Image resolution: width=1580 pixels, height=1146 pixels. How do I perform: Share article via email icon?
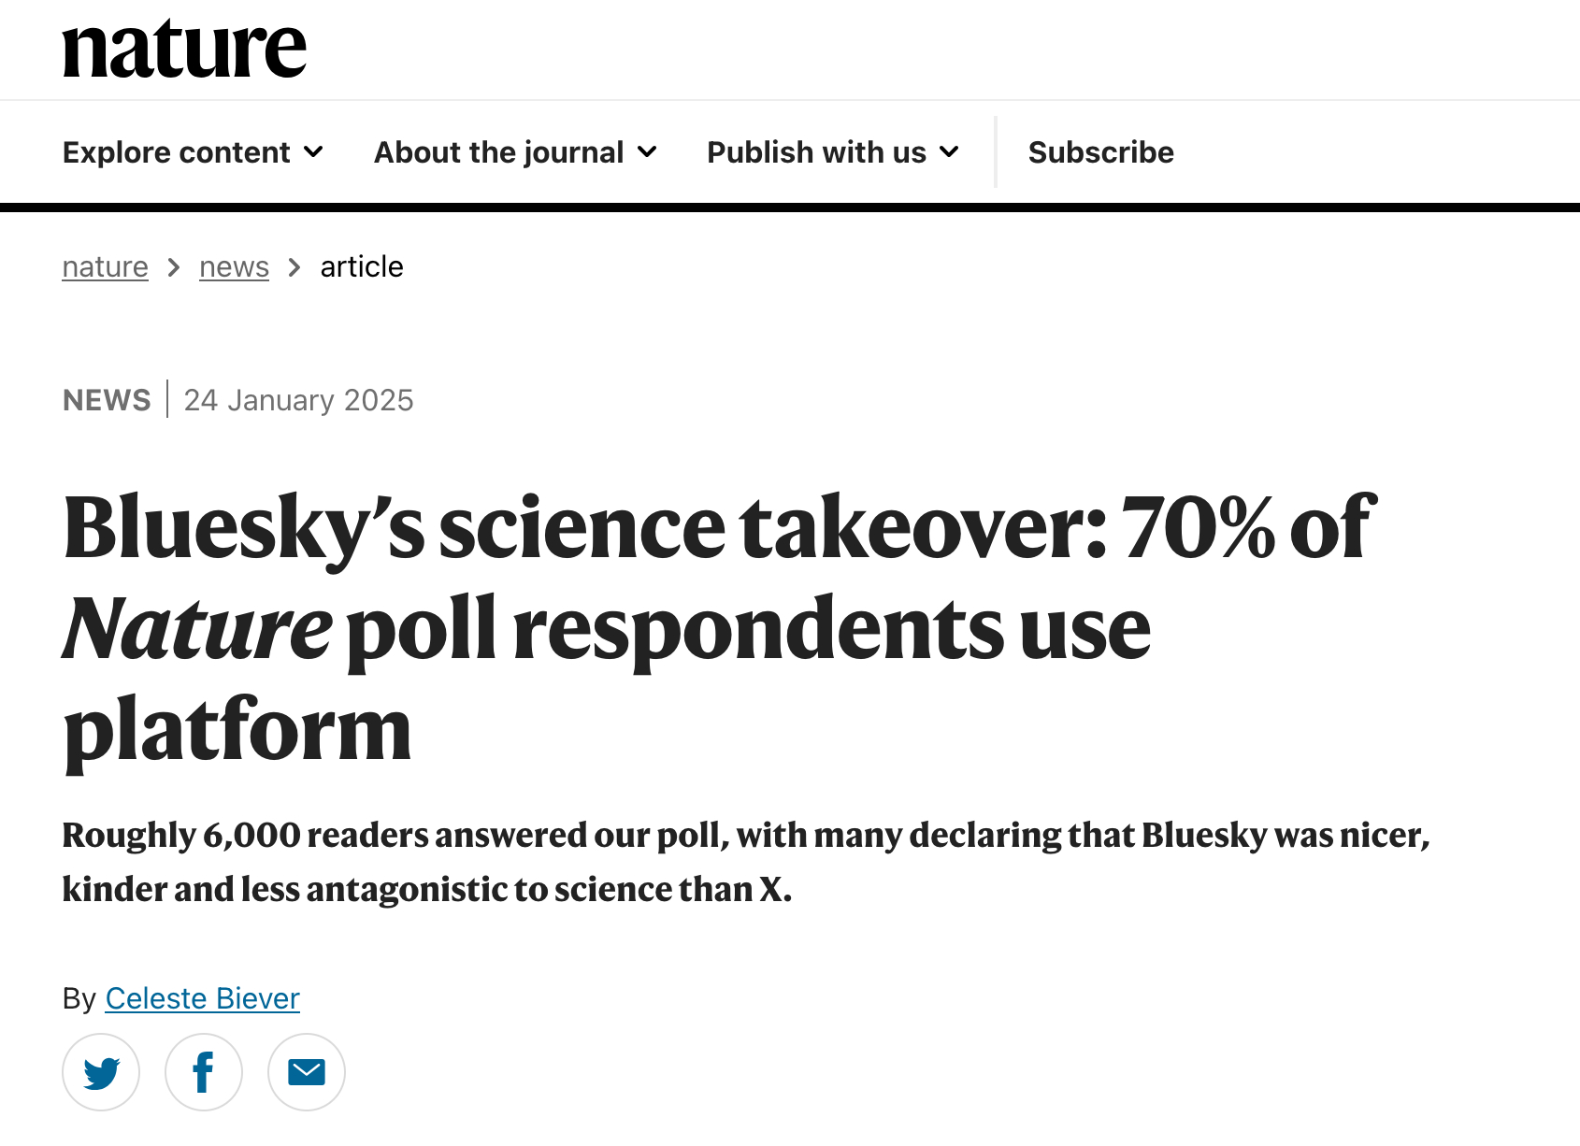(x=307, y=1072)
